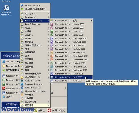Launch Microsoft Office Access 2003 icon

click(x=52, y=24)
